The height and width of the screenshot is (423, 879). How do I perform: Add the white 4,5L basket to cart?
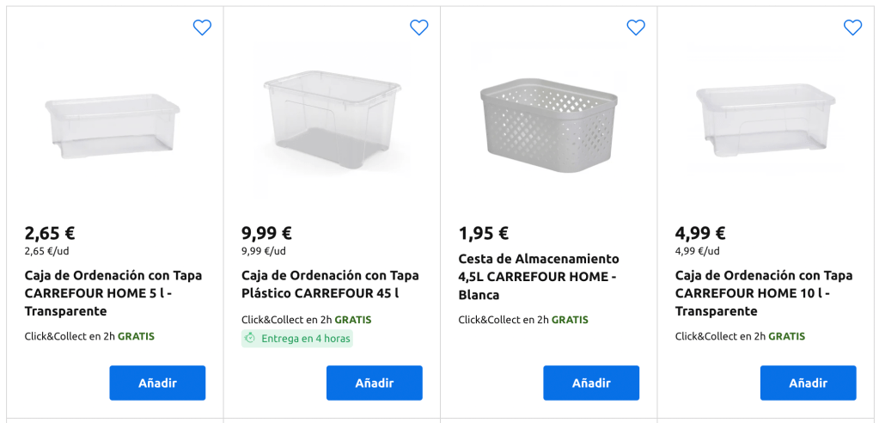point(591,383)
